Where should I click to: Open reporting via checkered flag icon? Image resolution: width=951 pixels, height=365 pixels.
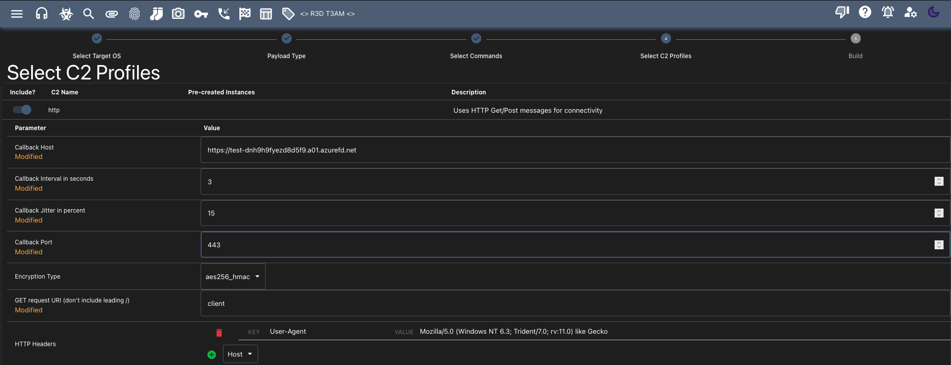(x=245, y=14)
